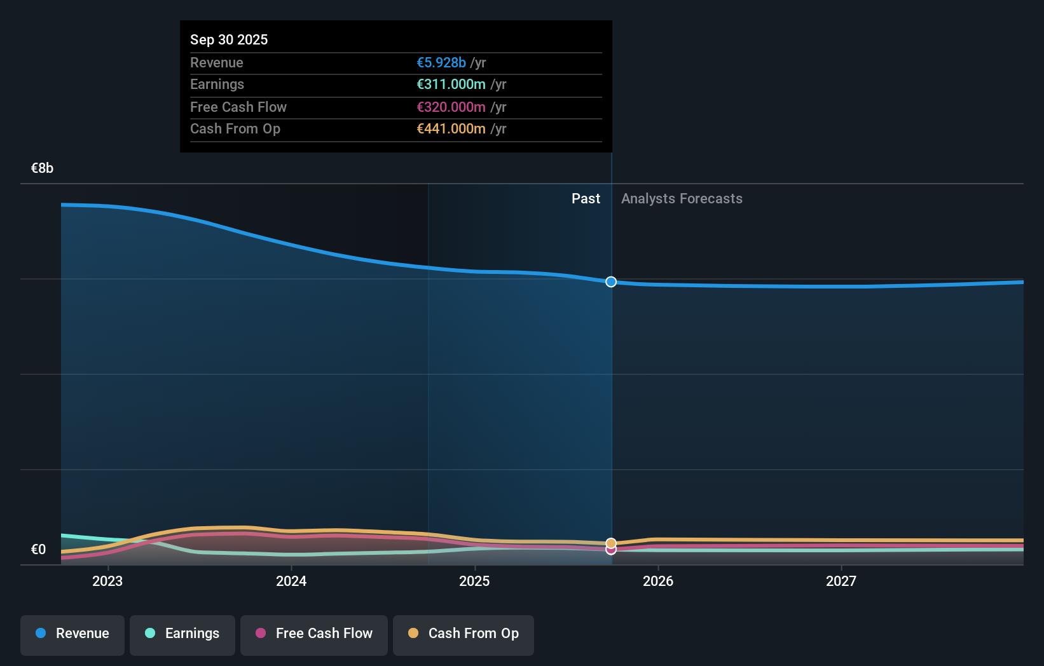Click the pink Free Cash Flow legend dot
This screenshot has width=1044, height=666.
(261, 633)
